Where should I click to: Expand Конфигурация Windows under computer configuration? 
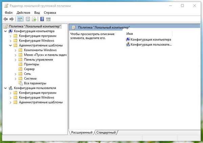click(x=10, y=41)
